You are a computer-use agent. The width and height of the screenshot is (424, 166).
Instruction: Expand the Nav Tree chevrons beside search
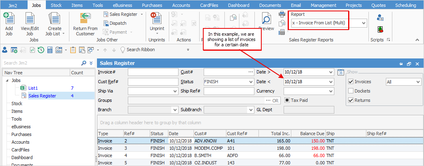[x=91, y=63]
